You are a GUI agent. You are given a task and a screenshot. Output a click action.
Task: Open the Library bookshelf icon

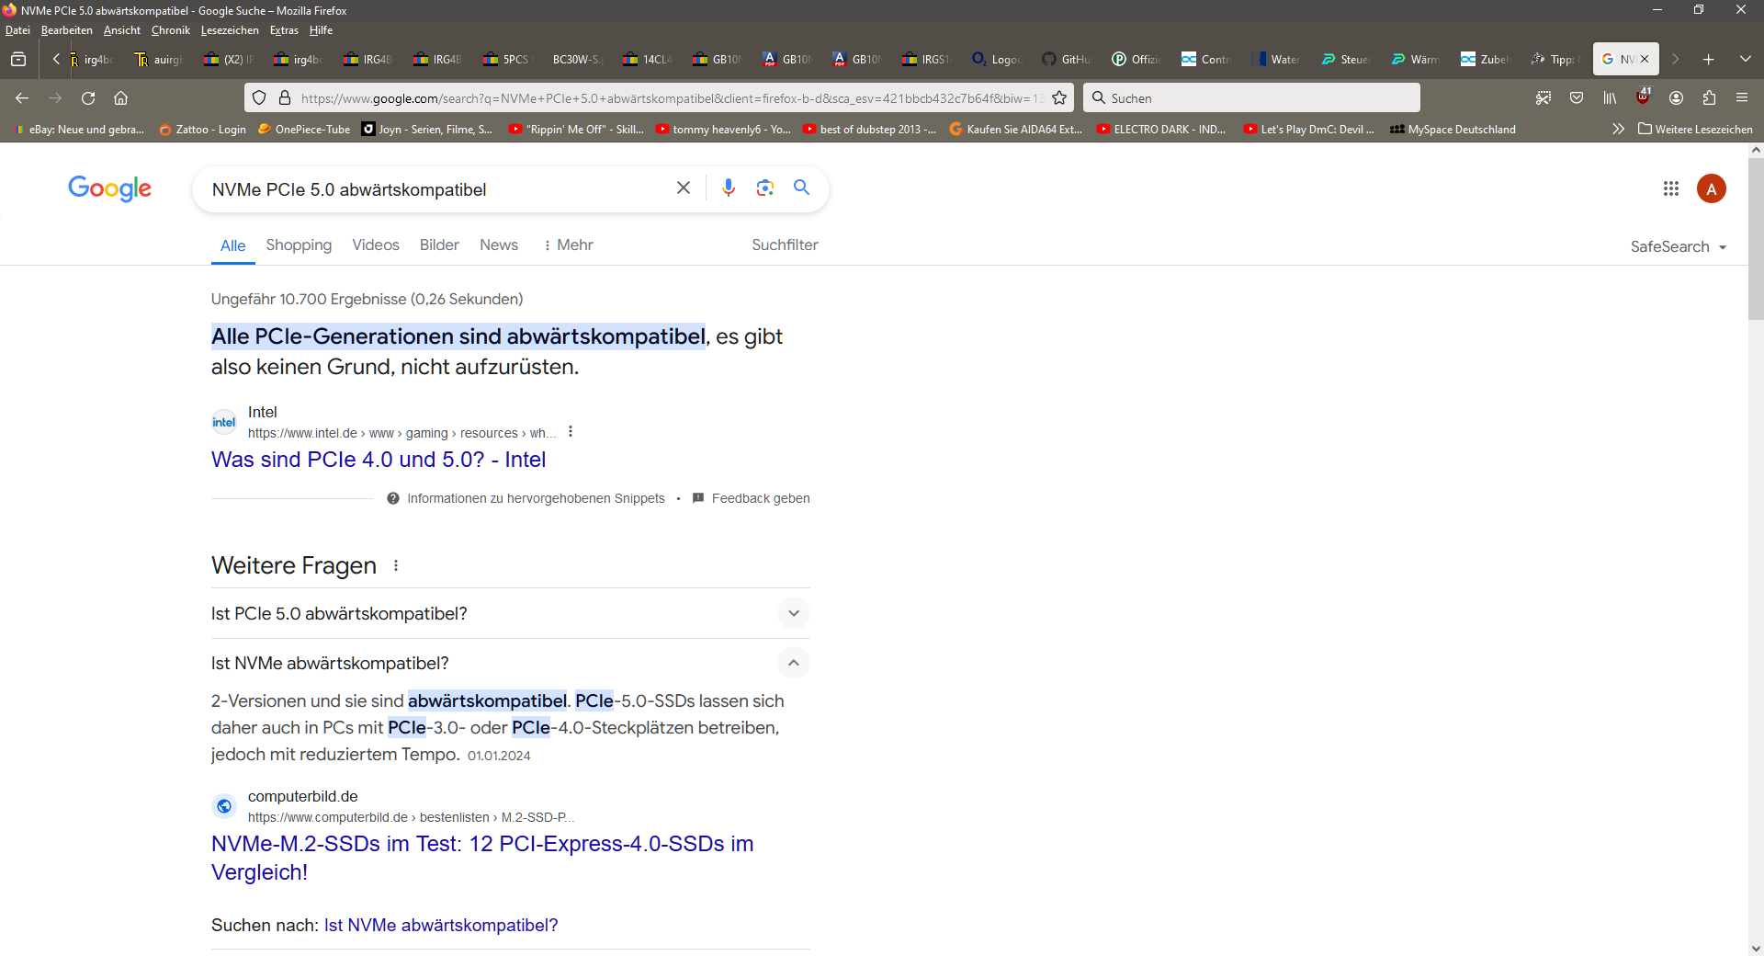pos(1610,97)
